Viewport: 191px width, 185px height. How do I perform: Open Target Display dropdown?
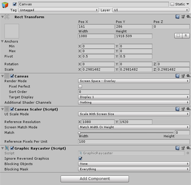[x=134, y=97]
